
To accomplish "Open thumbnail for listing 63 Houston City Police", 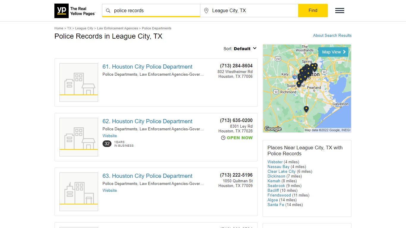I will (79, 192).
